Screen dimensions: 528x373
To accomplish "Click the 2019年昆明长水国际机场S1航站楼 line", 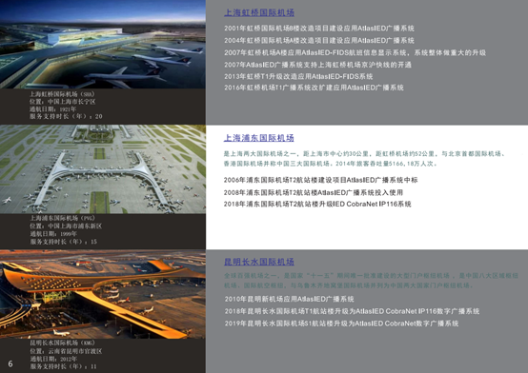I will [x=341, y=324].
